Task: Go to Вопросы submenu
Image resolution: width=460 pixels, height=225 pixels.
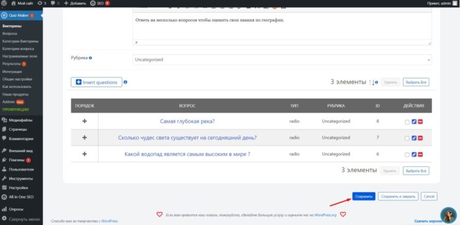Action: (10, 34)
